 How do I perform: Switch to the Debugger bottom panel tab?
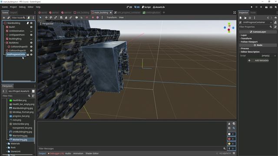click(x=56, y=153)
